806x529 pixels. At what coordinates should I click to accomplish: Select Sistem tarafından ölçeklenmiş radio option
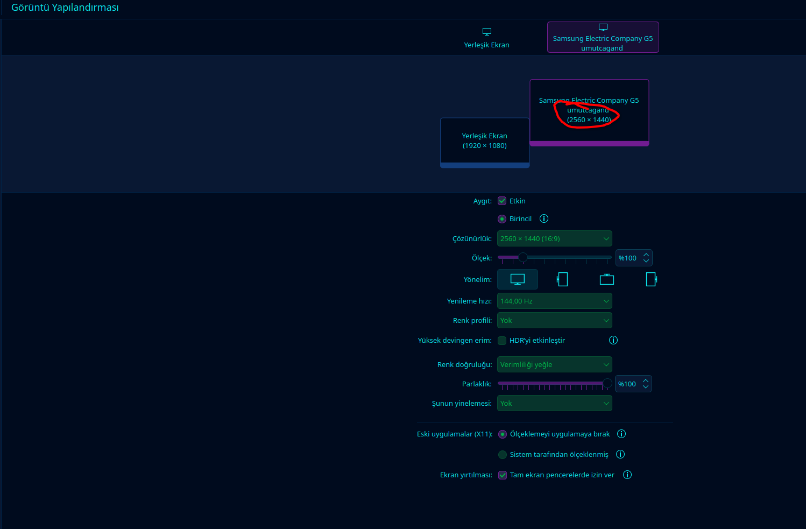[x=503, y=455]
